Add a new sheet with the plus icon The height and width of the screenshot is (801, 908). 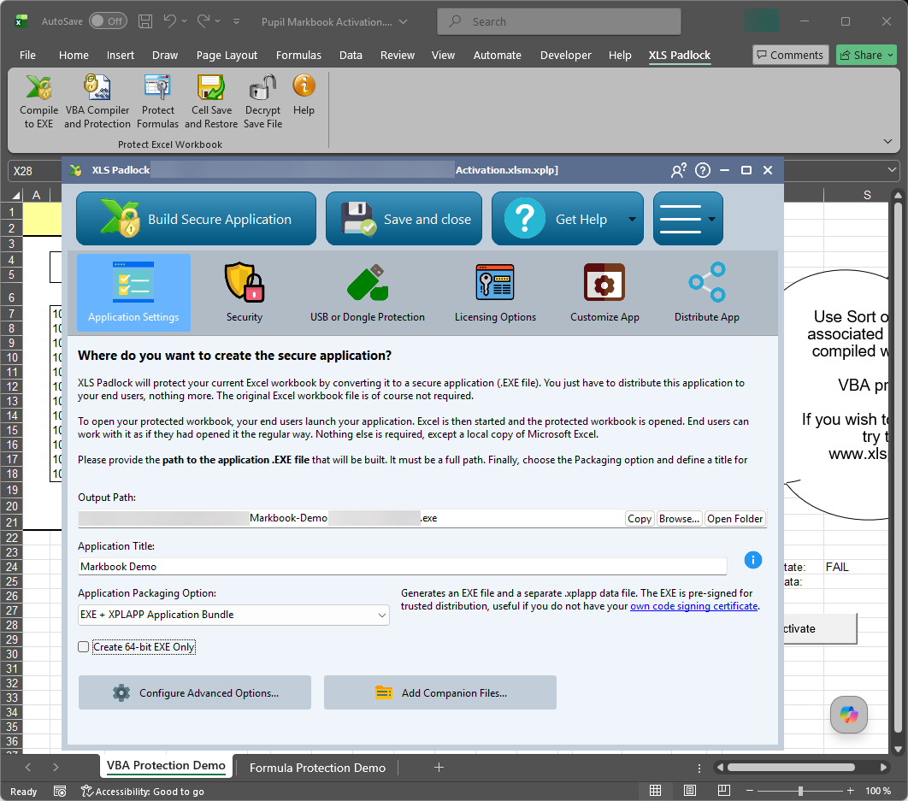pyautogui.click(x=439, y=768)
